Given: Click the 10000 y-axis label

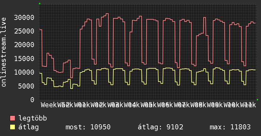Looking at the screenshot, I should click(24, 72).
